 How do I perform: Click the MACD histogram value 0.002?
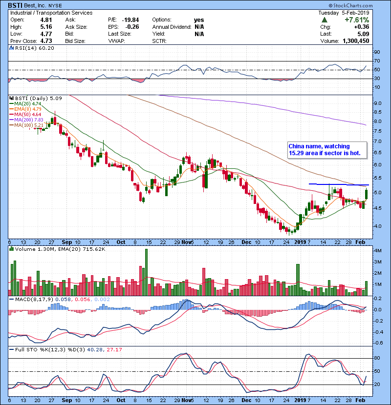(102, 300)
